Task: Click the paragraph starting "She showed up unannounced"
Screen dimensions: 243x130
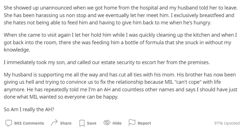Action: point(121,15)
